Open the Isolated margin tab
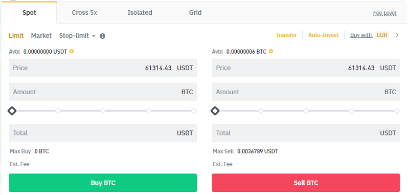 tap(140, 12)
